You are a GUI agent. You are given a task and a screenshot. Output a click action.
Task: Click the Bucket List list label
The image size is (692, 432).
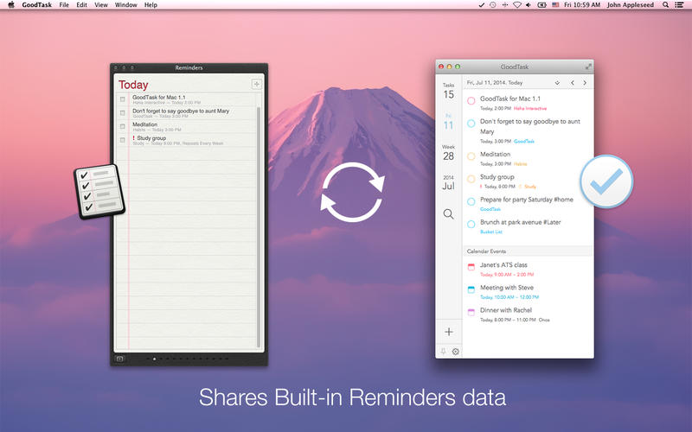[x=490, y=232]
